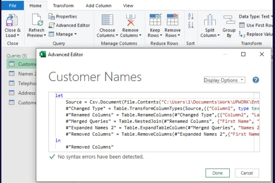This screenshot has width=275, height=183.
Task: Click the blue help question mark icon
Action: click(x=256, y=80)
